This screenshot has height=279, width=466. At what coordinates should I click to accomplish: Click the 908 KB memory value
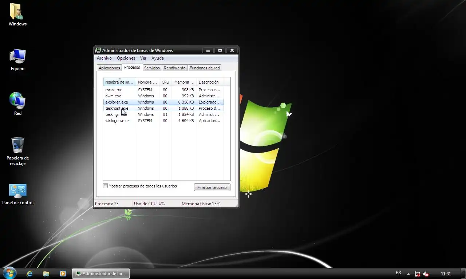[x=187, y=90]
